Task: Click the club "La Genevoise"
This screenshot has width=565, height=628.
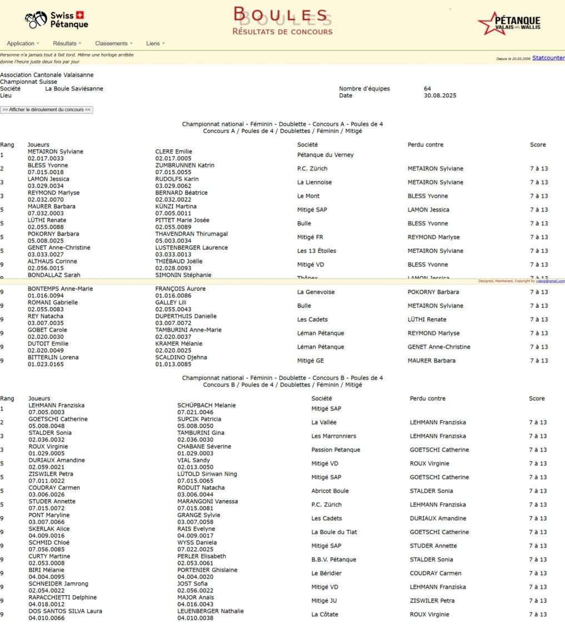Action: 316,292
